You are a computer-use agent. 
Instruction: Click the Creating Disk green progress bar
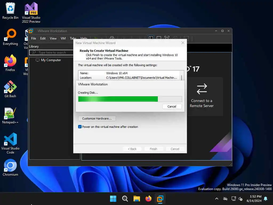pos(130,99)
